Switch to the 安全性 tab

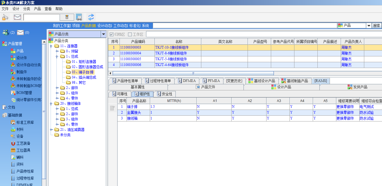pyautogui.click(x=164, y=94)
